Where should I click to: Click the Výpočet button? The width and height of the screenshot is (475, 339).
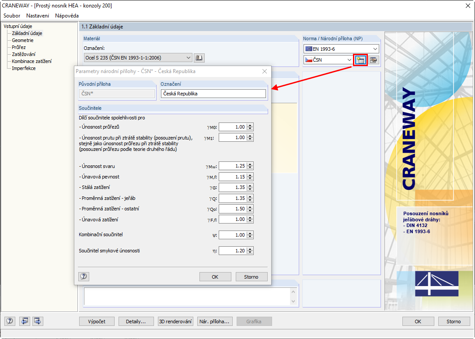click(97, 322)
